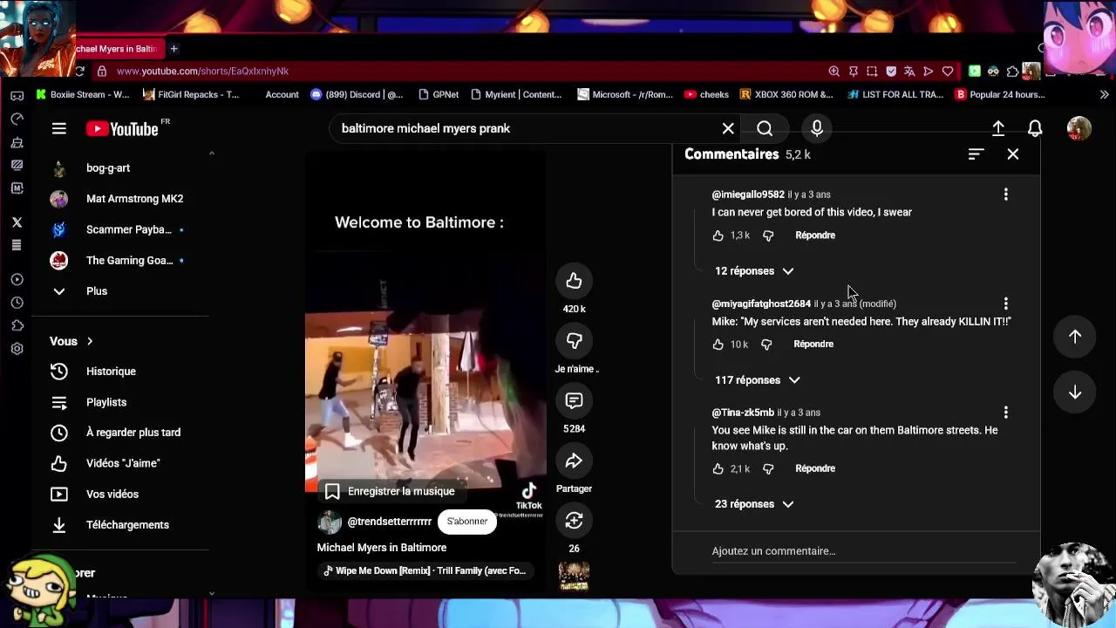This screenshot has width=1116, height=628.
Task: Open Vidéos "J'aime" in the sidebar
Action: (x=122, y=463)
